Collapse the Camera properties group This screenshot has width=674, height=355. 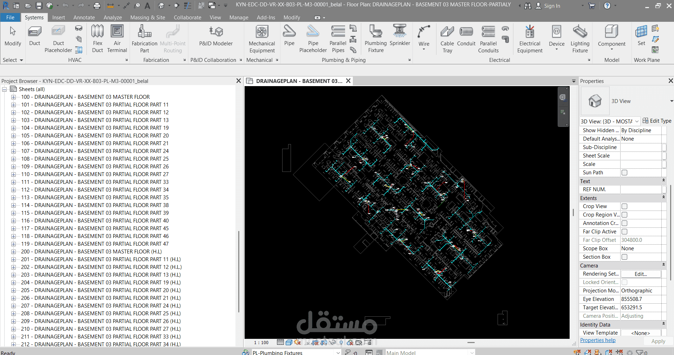coord(663,265)
